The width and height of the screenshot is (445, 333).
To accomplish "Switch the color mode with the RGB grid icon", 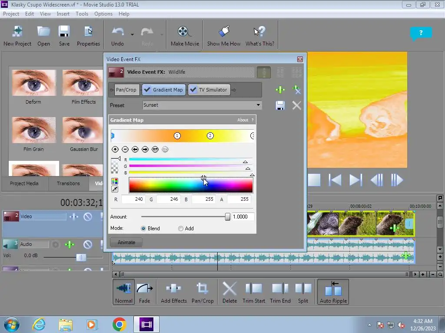I will point(115,181).
